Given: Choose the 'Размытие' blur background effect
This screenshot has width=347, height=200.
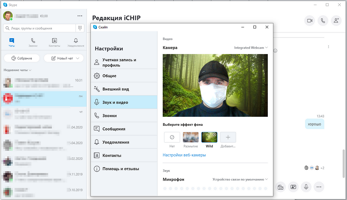Looking at the screenshot, I should coord(190,137).
